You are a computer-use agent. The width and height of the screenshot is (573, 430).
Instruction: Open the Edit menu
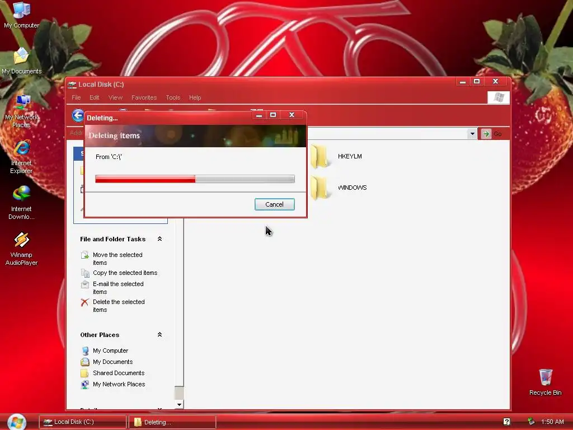tap(94, 97)
